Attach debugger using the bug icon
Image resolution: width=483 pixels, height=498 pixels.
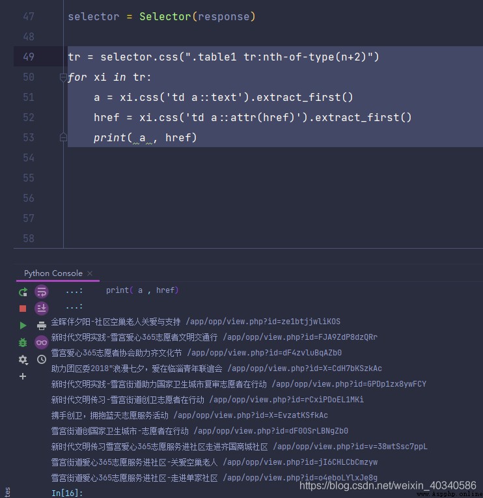coord(23,342)
